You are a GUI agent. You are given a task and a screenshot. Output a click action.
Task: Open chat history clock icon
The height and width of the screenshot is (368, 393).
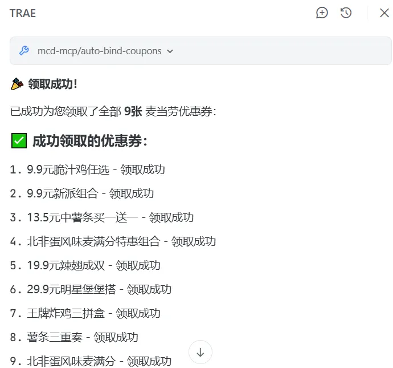click(346, 13)
